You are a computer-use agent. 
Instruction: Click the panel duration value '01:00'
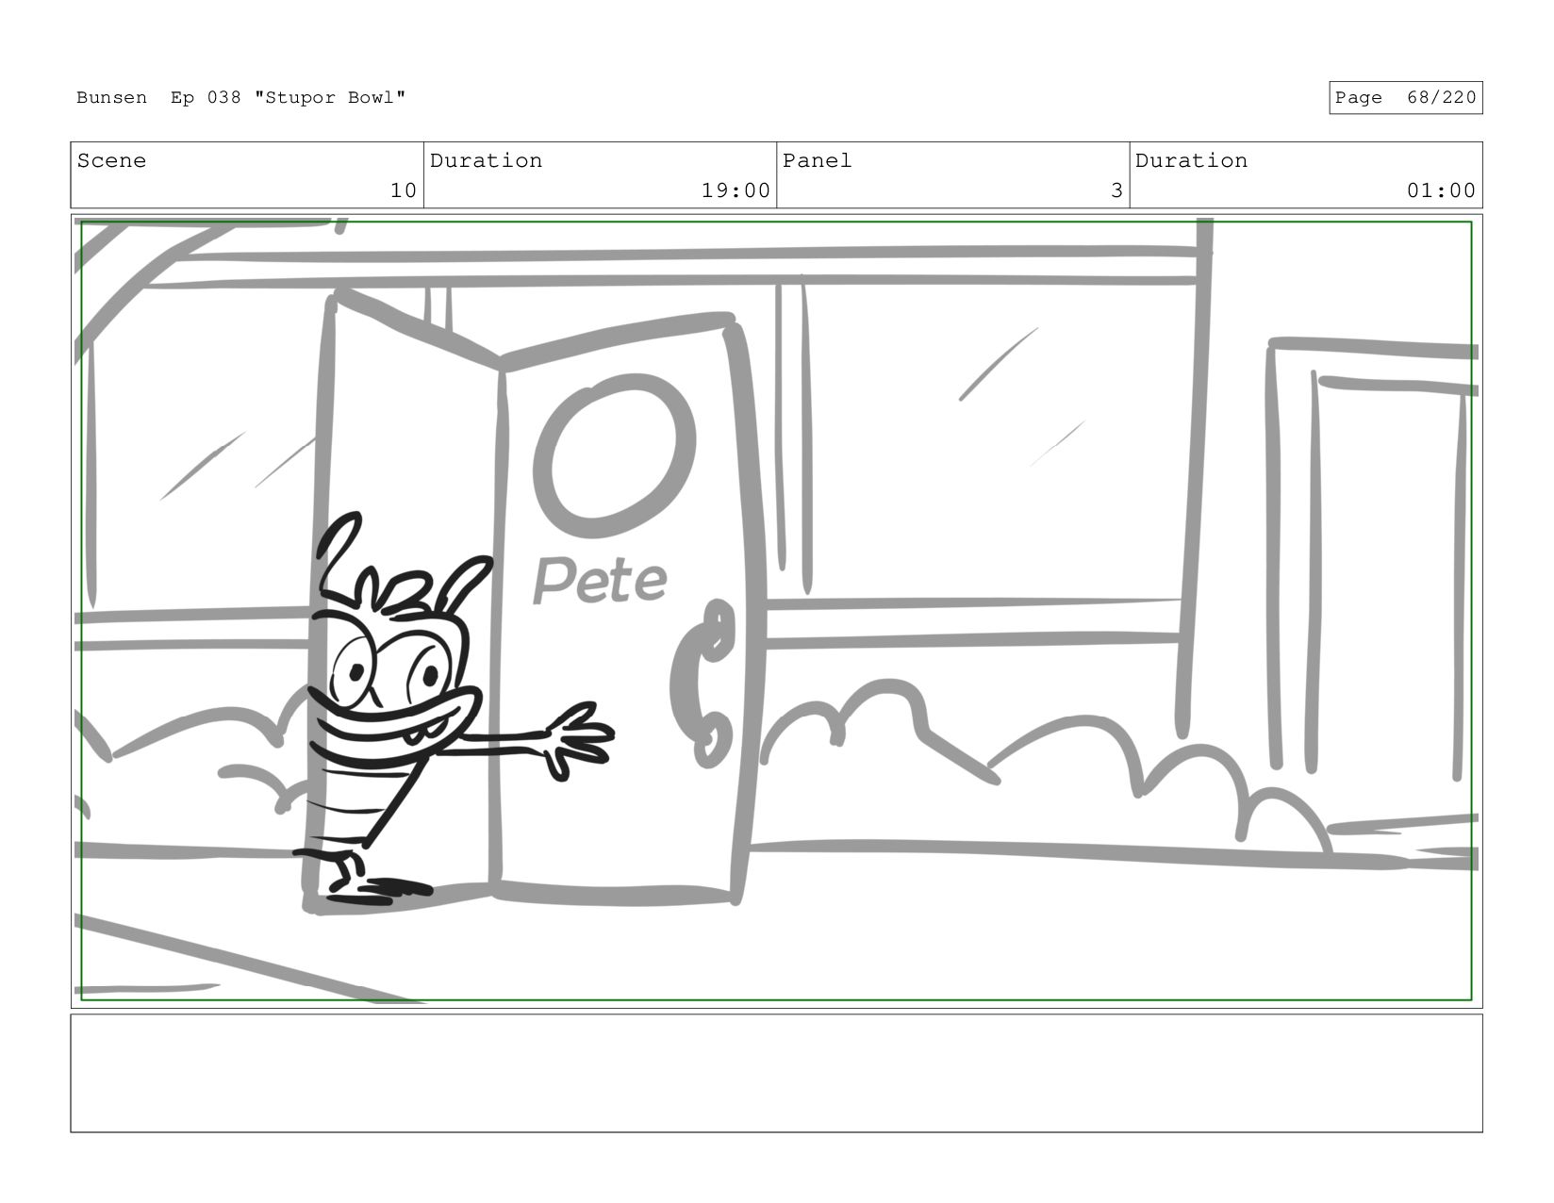click(x=1441, y=190)
